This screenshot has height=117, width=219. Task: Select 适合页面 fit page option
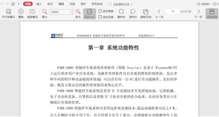(x=106, y=17)
